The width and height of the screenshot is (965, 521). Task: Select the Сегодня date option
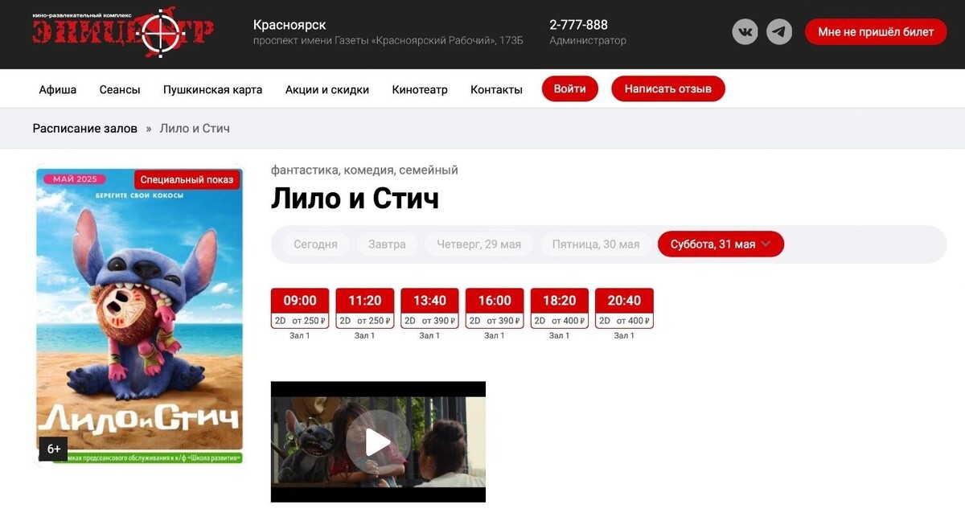[x=314, y=244]
